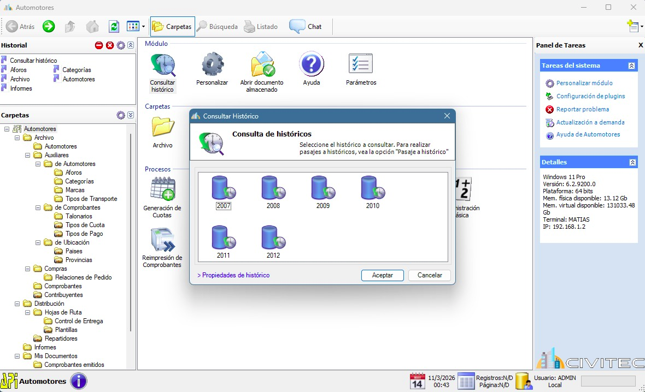This screenshot has width=645, height=392.
Task: Close the Panel de Tareas
Action: 641,45
